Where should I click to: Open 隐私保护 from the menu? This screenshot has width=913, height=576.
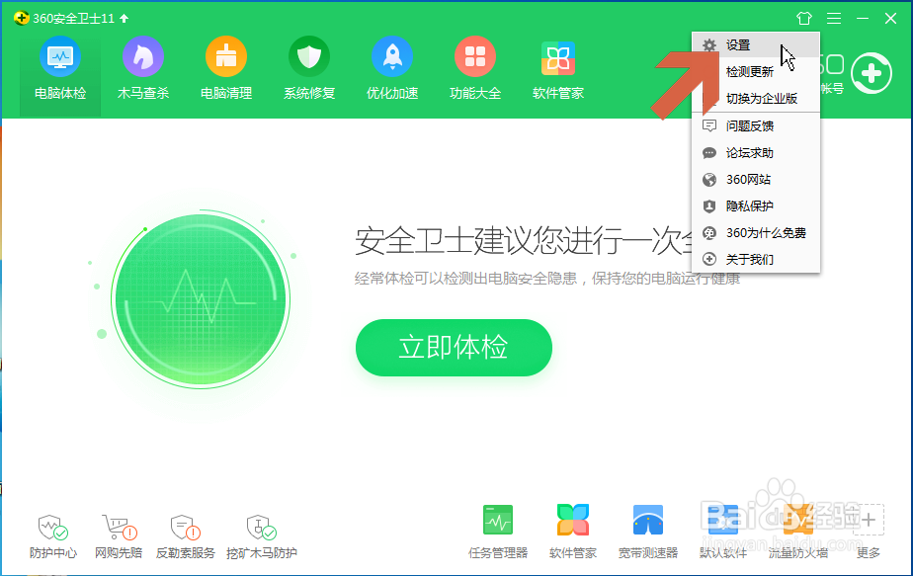pos(756,206)
